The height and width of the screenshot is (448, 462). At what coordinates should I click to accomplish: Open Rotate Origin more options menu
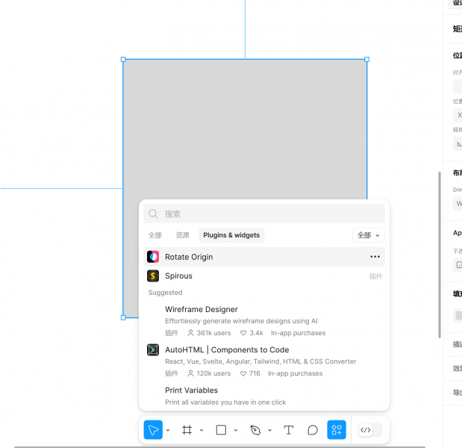pos(375,257)
